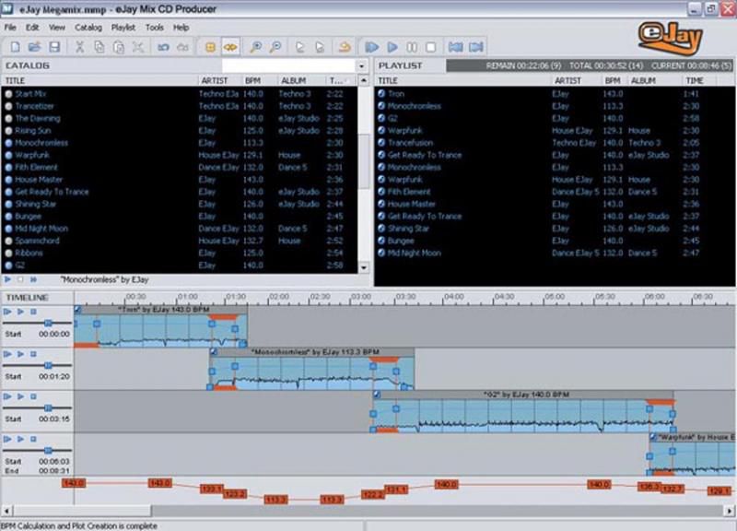Click the first magnifier zoom icon
Screen dimensions: 737x531
[x=255, y=46]
